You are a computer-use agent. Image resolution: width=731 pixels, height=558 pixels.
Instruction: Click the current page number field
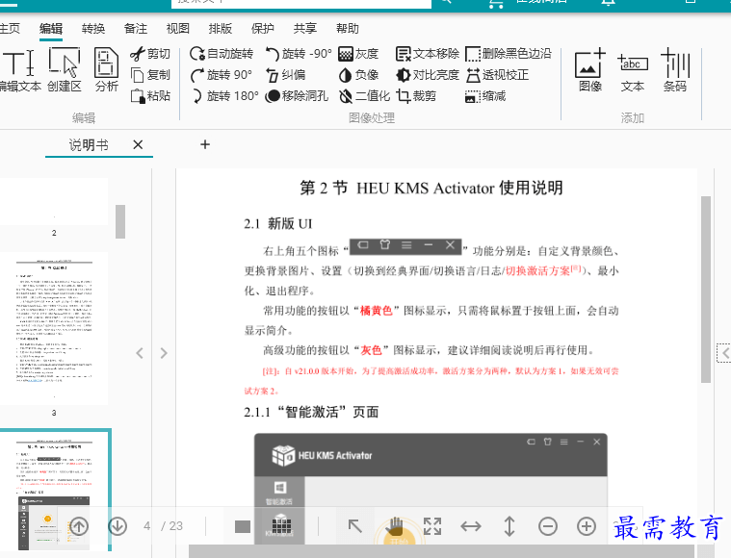pyautogui.click(x=147, y=526)
